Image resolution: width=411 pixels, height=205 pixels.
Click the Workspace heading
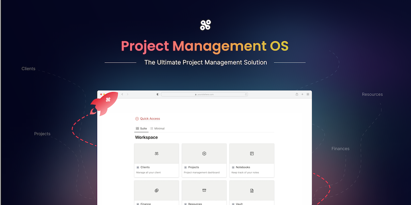[146, 137]
